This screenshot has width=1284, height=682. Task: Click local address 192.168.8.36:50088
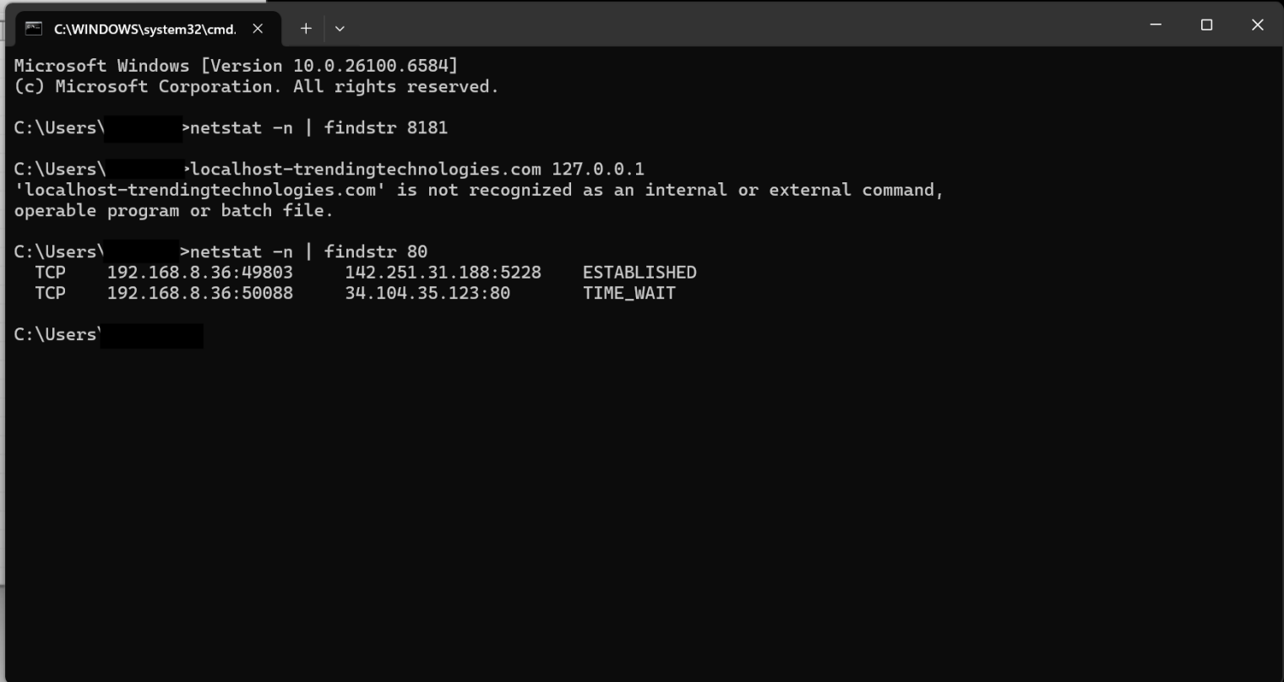coord(200,294)
